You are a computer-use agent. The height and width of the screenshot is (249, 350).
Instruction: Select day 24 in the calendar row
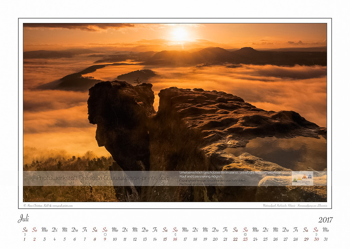255,239
